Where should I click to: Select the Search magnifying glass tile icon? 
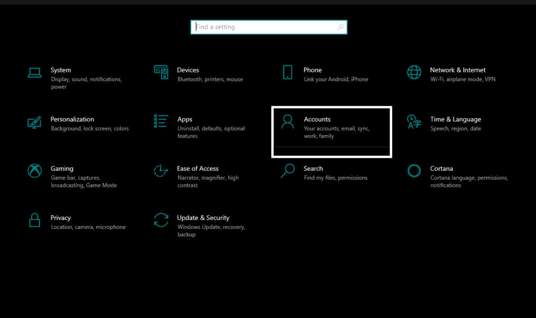click(287, 171)
